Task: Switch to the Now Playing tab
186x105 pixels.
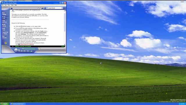Action: (4, 14)
